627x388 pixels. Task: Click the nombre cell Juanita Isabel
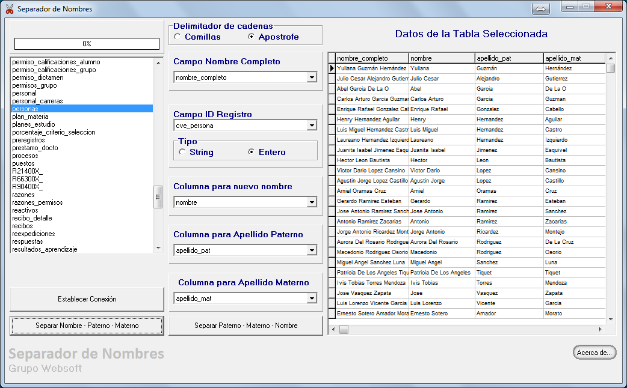(x=442, y=150)
